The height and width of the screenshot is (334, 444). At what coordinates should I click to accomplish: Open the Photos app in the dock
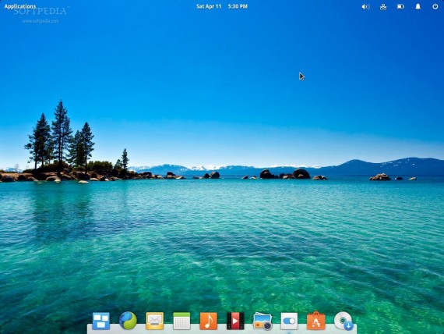(x=263, y=322)
